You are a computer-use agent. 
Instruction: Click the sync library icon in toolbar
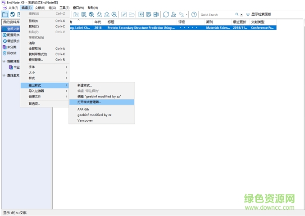pyautogui.click(x=166, y=14)
